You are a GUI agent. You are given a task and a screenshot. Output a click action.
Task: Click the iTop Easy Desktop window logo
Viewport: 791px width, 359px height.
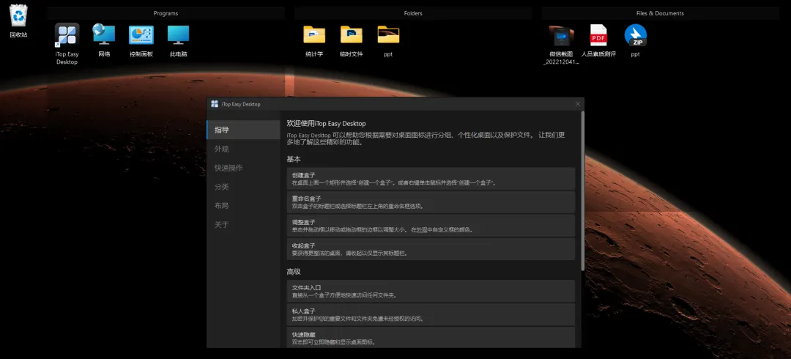(x=215, y=104)
